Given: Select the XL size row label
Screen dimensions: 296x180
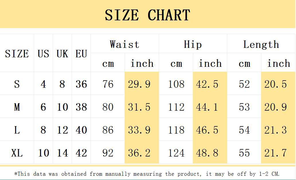Looking at the screenshot, I should coord(17,153).
